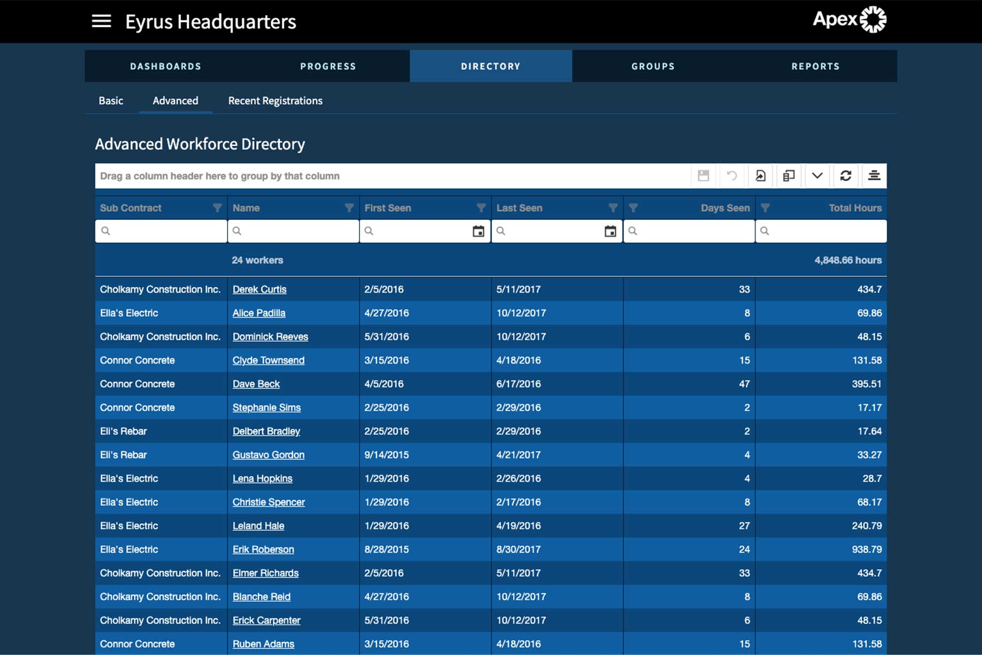Open Derek Curtis worker profile
The height and width of the screenshot is (655, 982).
259,289
